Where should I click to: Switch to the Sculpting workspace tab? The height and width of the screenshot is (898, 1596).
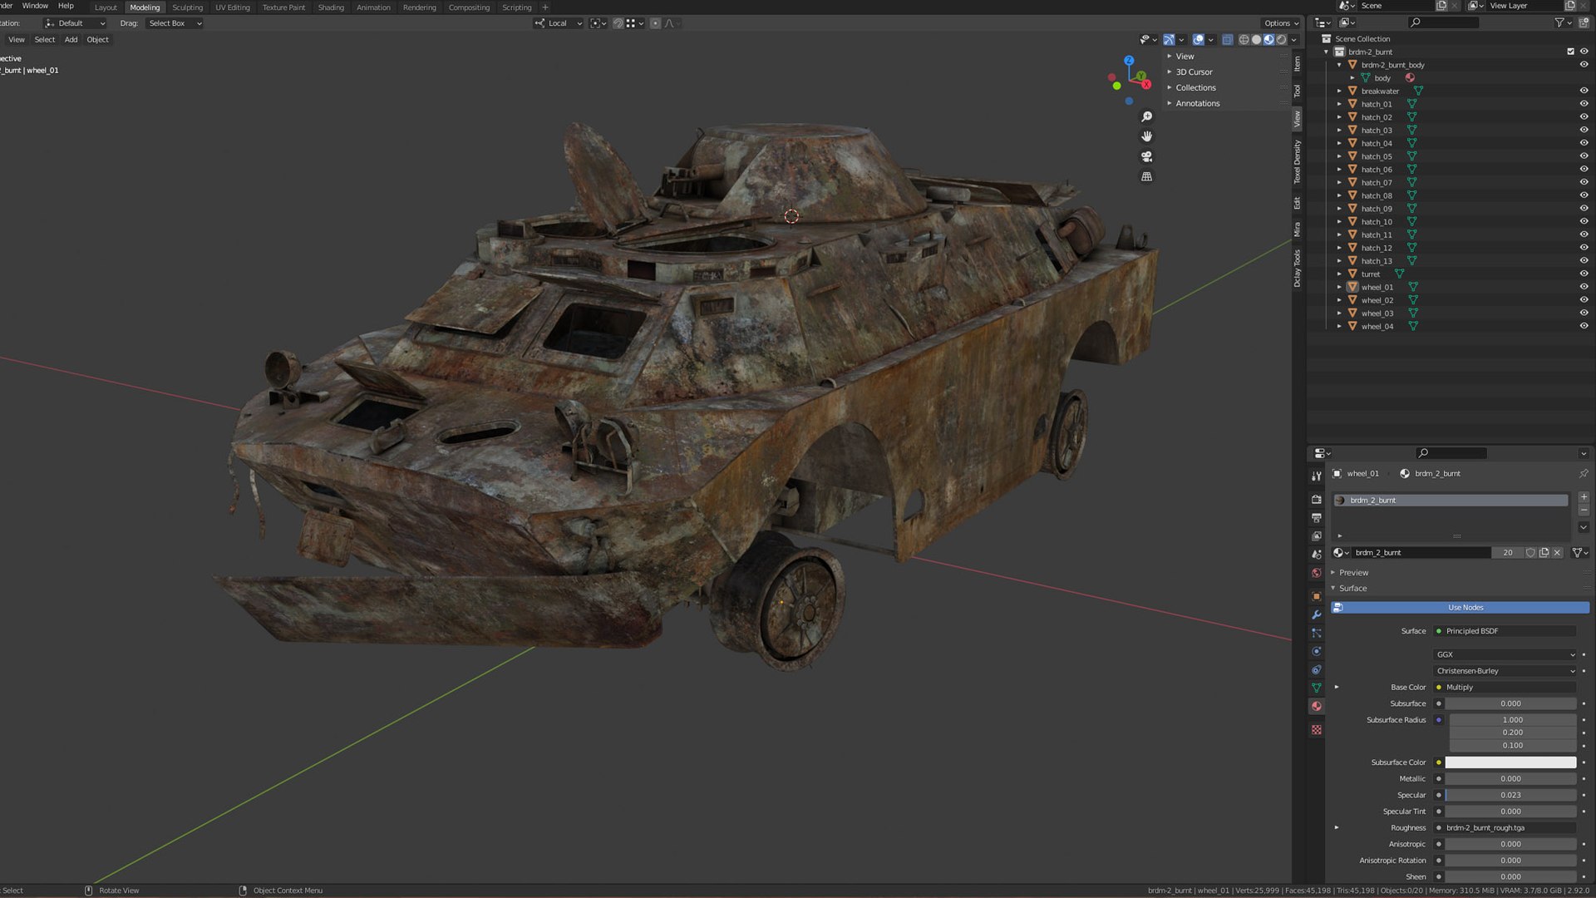[x=187, y=7]
